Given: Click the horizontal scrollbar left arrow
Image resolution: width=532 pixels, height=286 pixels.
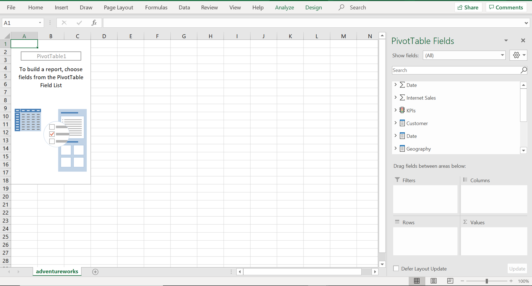Looking at the screenshot, I should click(x=240, y=272).
